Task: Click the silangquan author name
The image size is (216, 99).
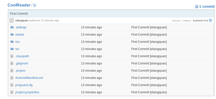Action: tap(22, 20)
